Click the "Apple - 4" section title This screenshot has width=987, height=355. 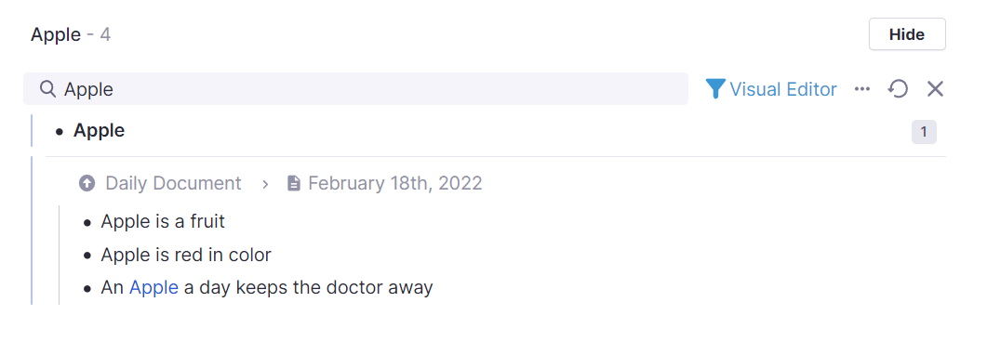(71, 34)
